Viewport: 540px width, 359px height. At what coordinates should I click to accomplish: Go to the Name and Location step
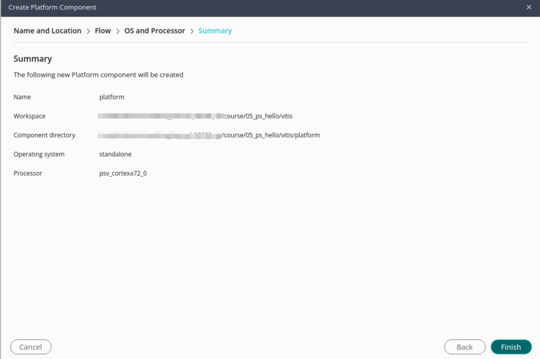(47, 31)
